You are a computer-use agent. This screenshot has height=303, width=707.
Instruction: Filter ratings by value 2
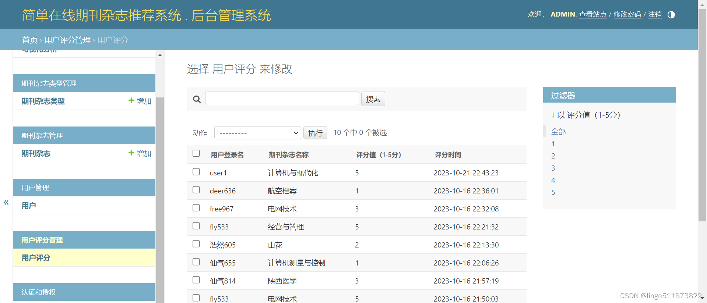coord(553,156)
